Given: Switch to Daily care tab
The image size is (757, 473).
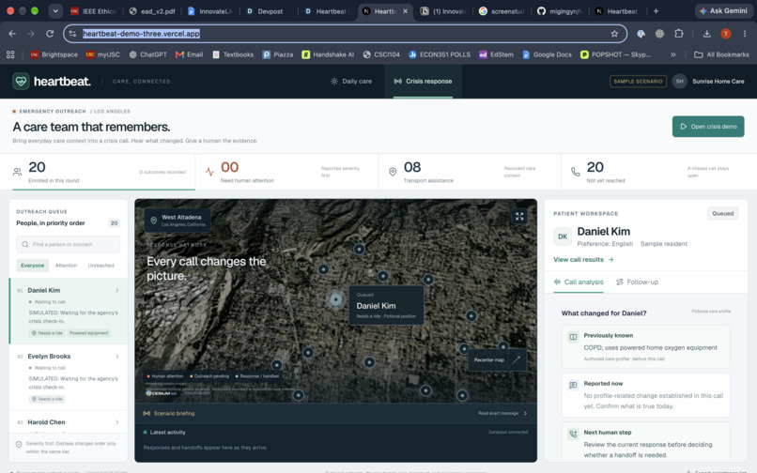Looking at the screenshot, I should pyautogui.click(x=351, y=81).
